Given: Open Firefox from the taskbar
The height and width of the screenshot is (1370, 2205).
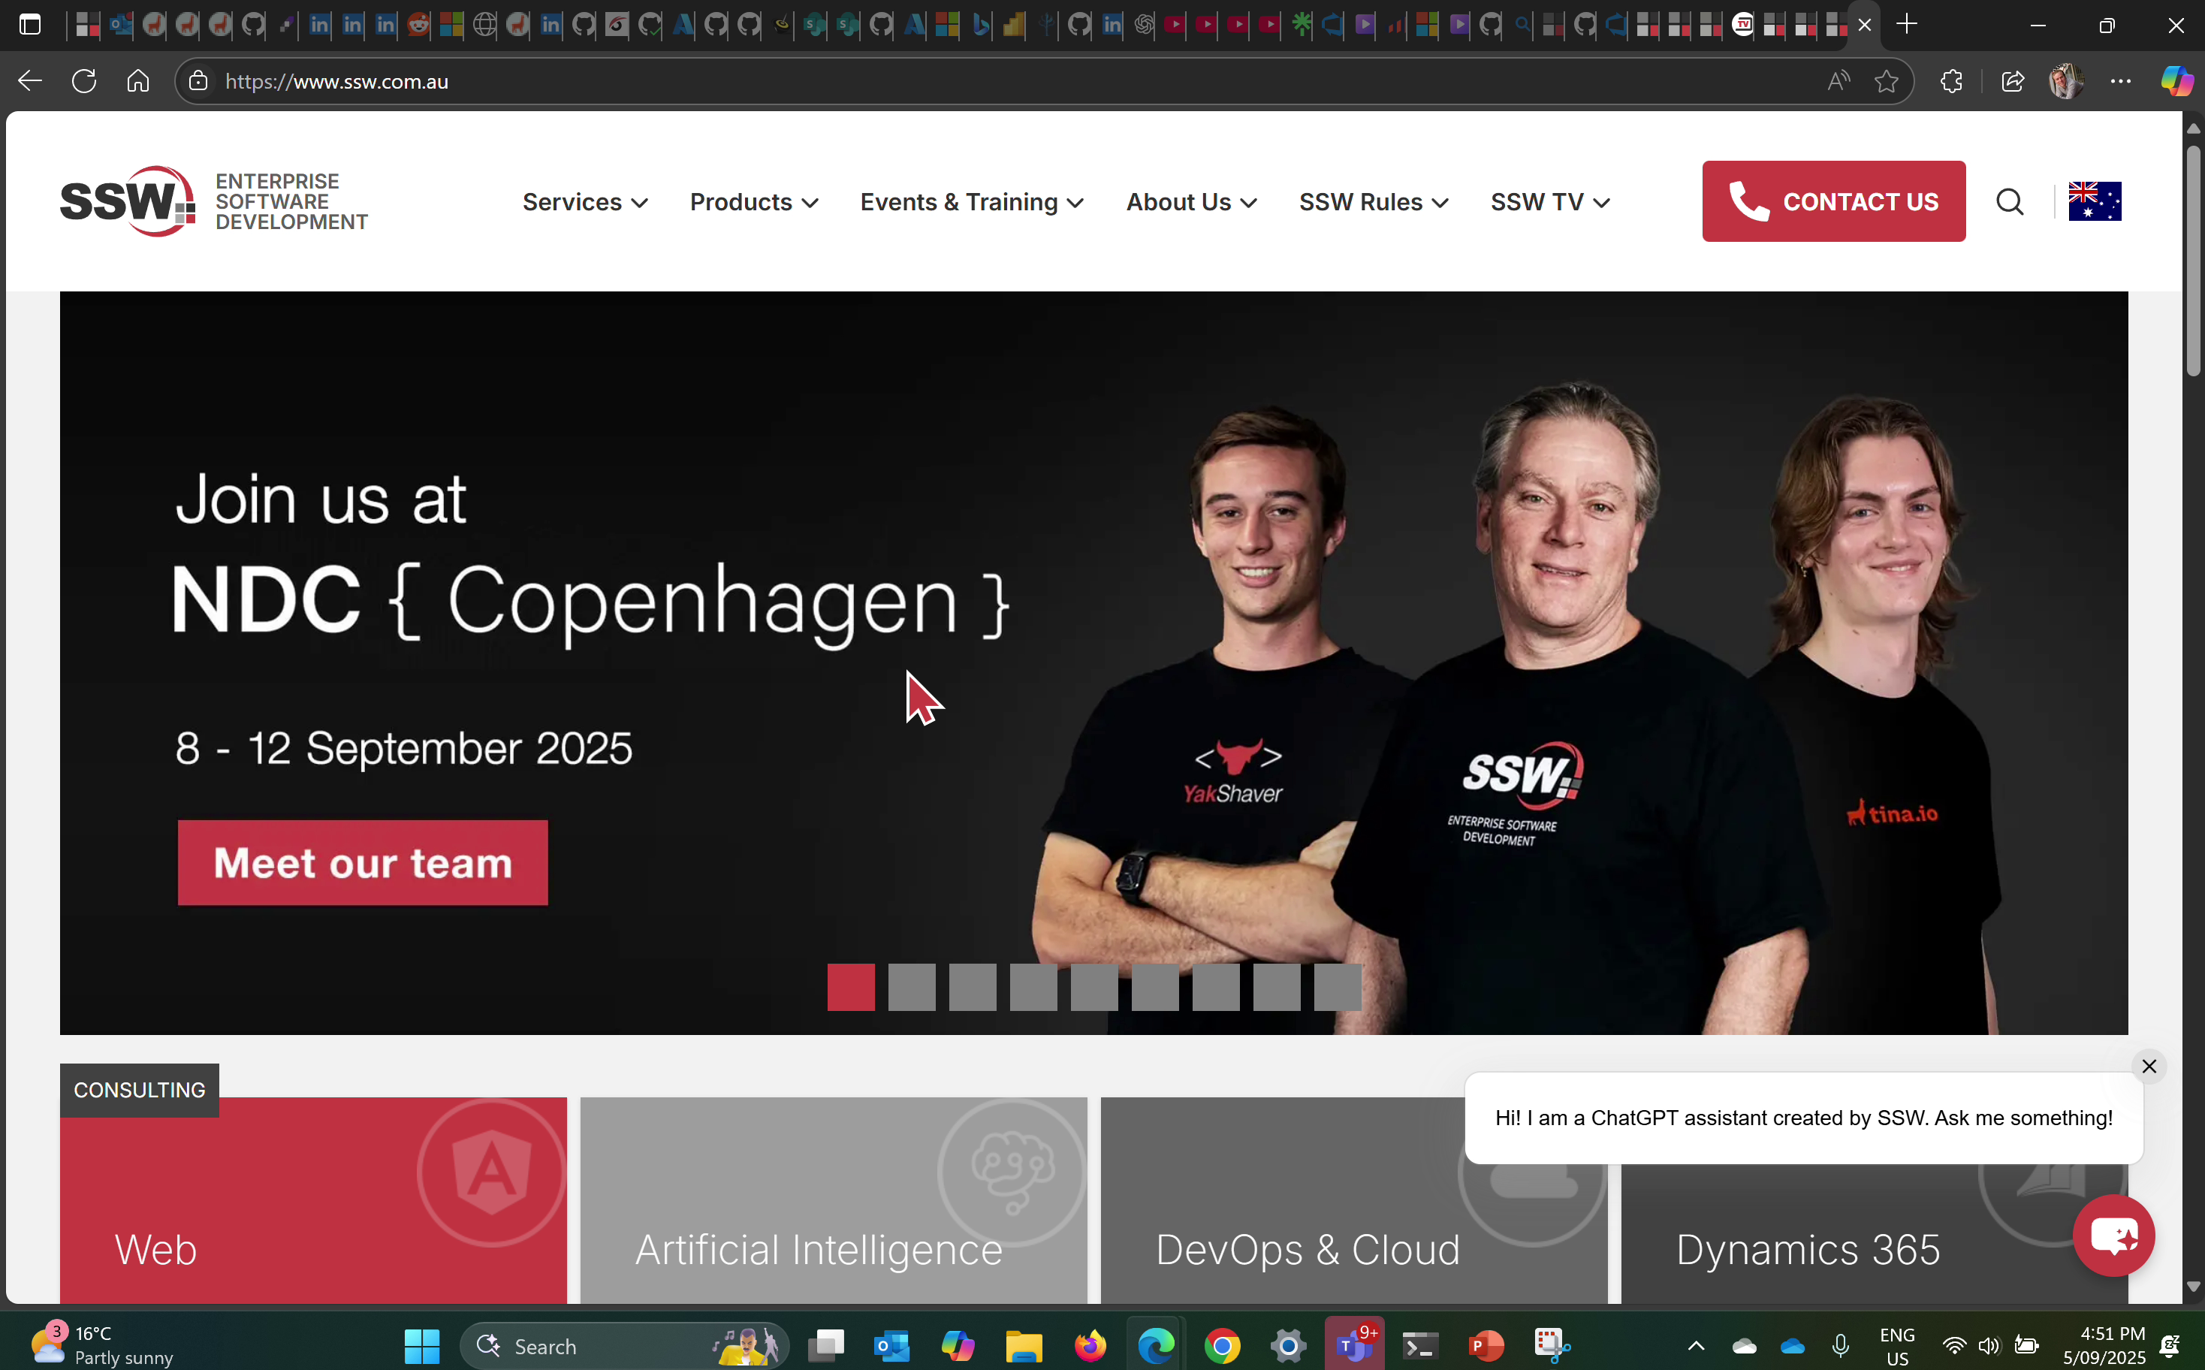Looking at the screenshot, I should pyautogui.click(x=1090, y=1345).
